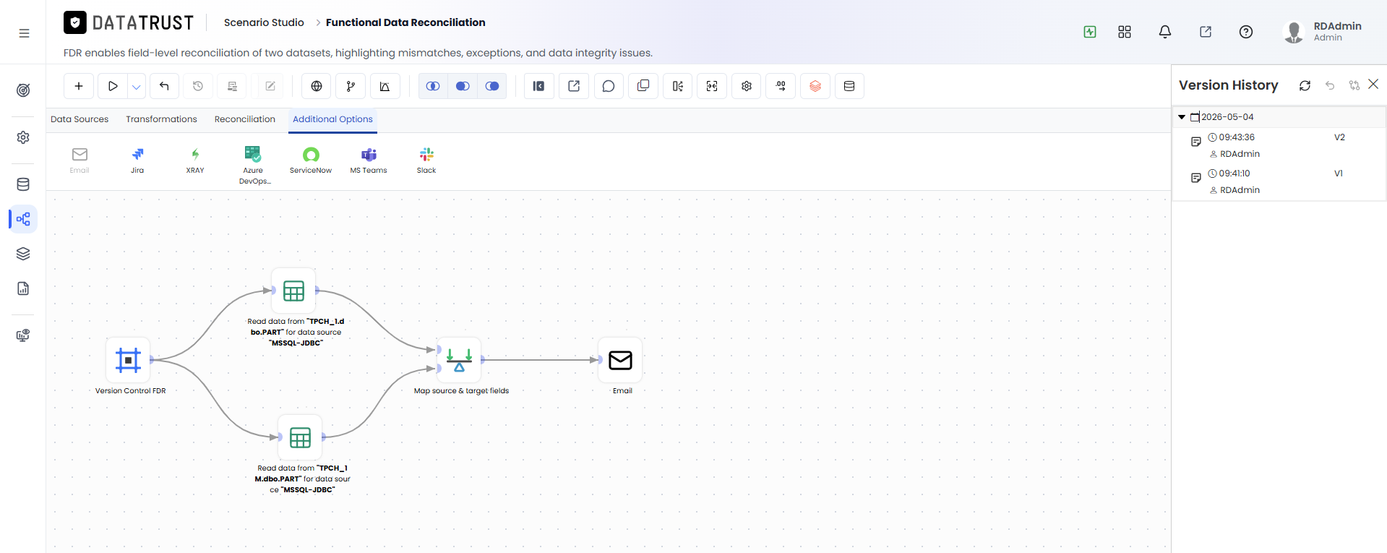Click the quote-arrow icon in toolbar
This screenshot has height=553, width=1387.
(x=781, y=86)
